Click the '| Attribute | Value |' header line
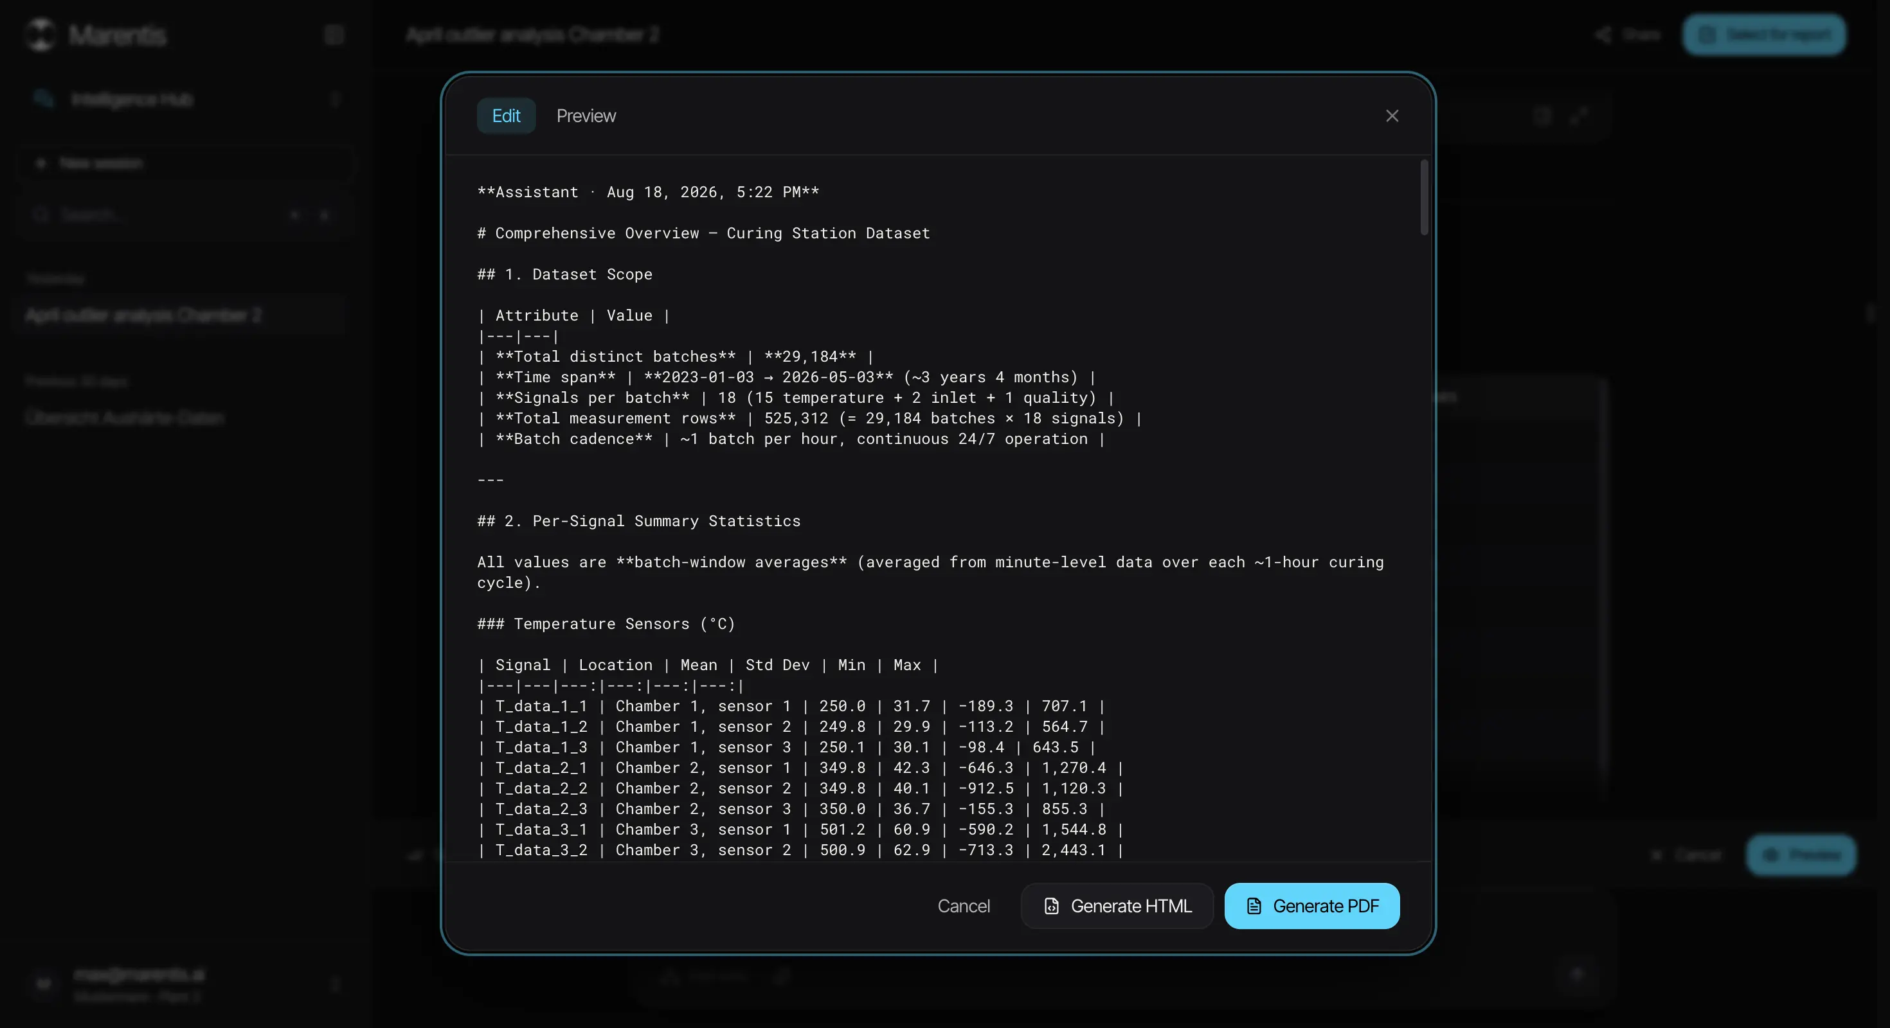 click(x=573, y=315)
